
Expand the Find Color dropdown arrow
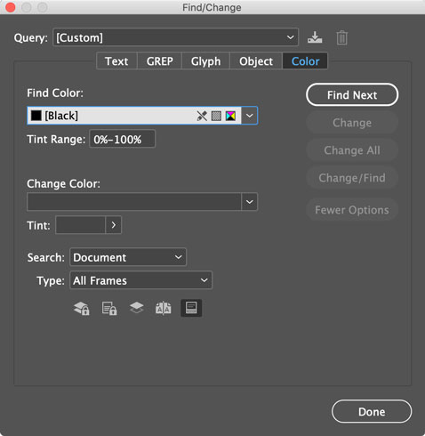pos(250,116)
